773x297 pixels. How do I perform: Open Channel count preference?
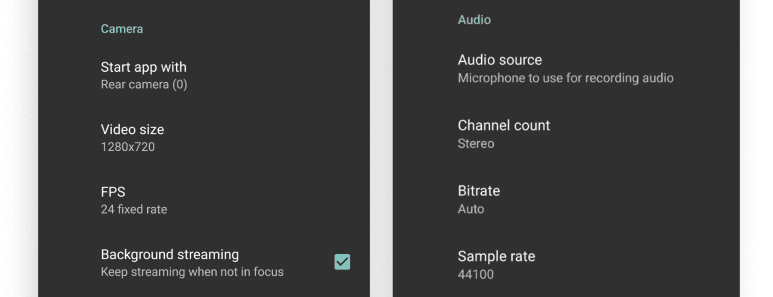click(x=504, y=126)
